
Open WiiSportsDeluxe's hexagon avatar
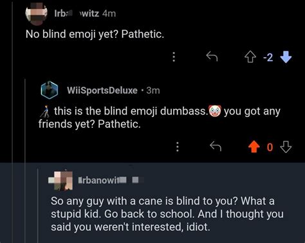[x=50, y=90]
